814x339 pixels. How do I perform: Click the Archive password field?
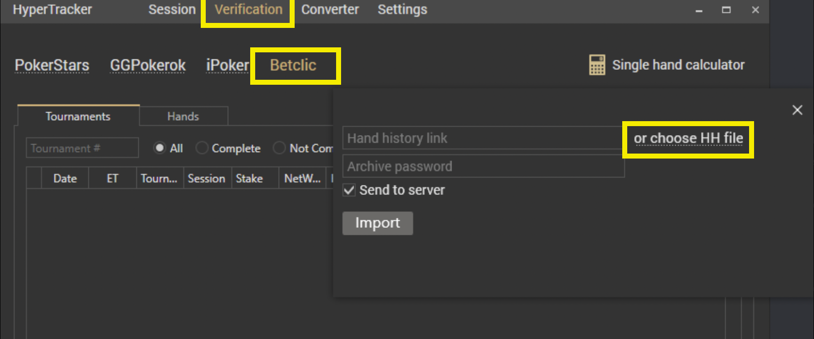tap(483, 166)
